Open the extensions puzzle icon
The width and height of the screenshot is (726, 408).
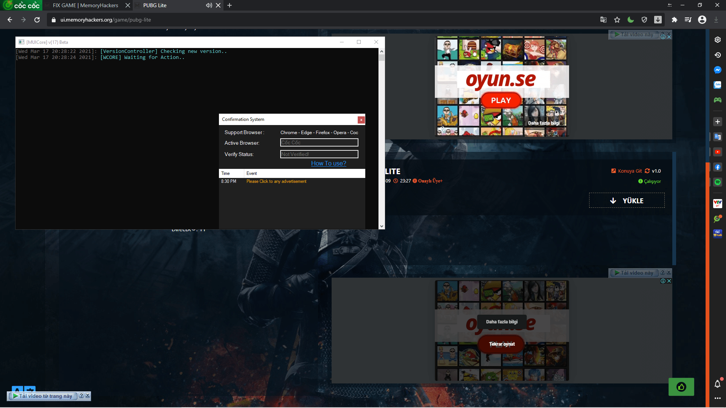tap(674, 20)
